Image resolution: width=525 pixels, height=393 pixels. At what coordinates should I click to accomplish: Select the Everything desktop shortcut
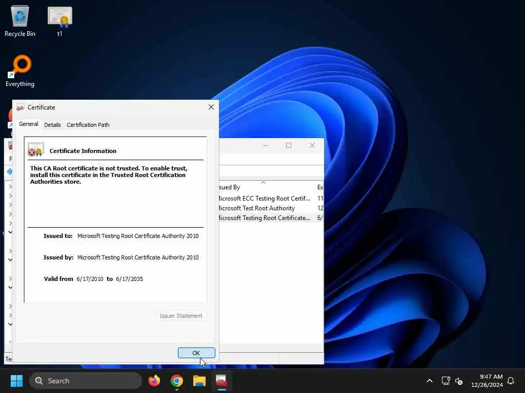pos(20,71)
